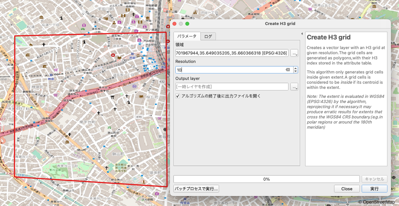Decrease Resolution with the down stepper arrow
Screen dimensions: 399x206
tap(296, 71)
